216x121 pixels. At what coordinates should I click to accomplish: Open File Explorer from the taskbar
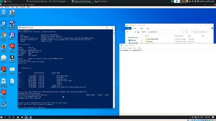coord(18,117)
